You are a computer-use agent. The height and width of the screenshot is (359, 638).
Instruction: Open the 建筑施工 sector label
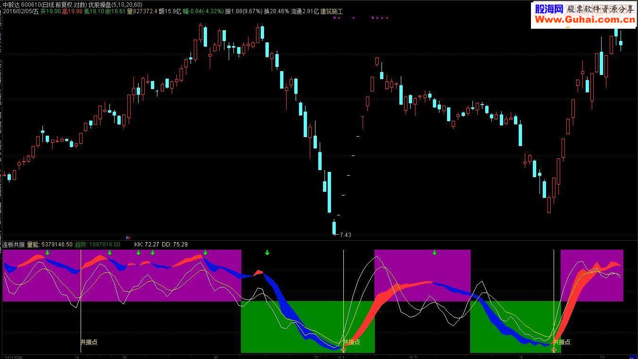(331, 11)
